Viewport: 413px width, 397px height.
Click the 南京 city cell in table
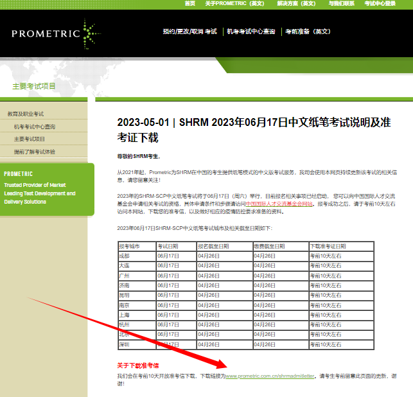[x=137, y=305]
